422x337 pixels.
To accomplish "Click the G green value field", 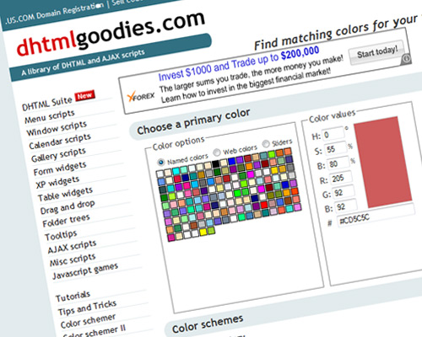I will 343,192.
